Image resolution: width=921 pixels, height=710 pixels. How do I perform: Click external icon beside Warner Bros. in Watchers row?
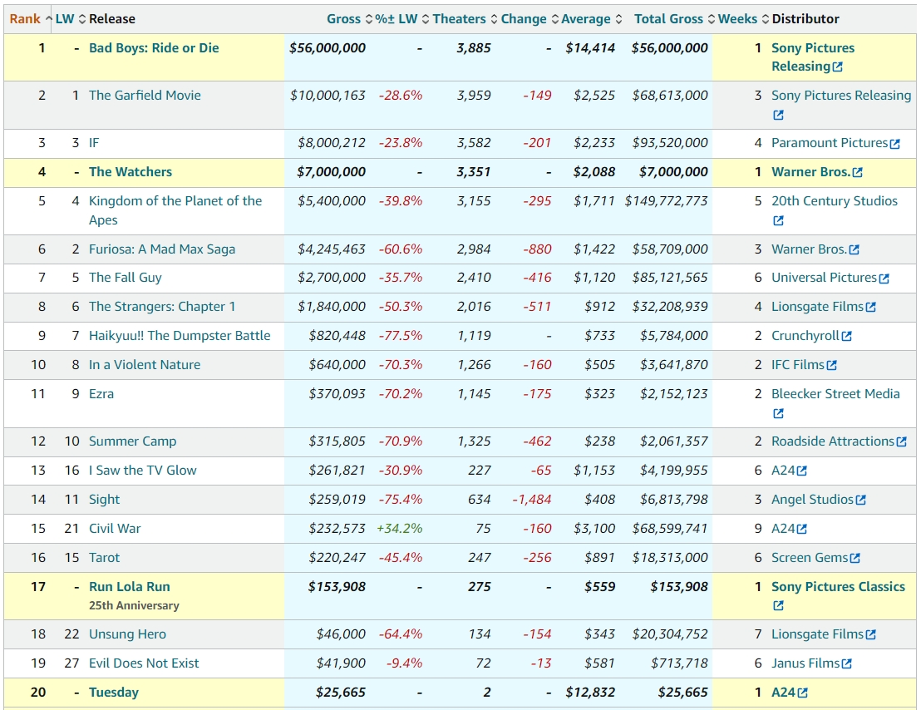858,173
